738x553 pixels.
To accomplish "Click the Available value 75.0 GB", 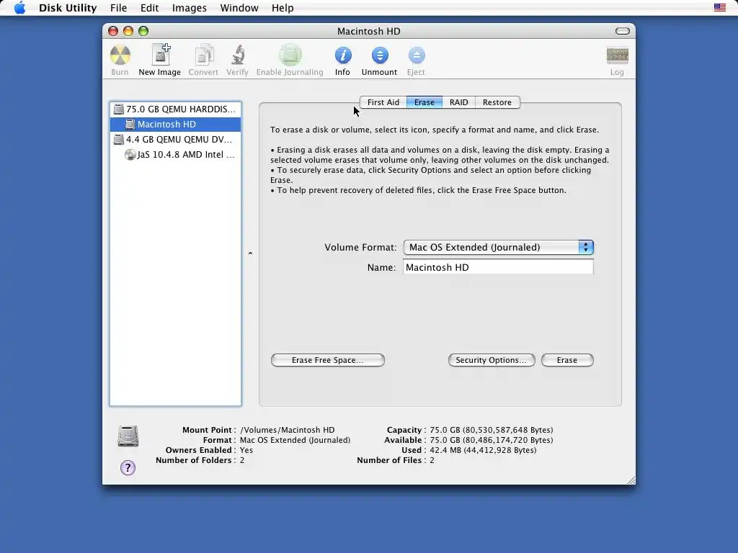I will 491,440.
